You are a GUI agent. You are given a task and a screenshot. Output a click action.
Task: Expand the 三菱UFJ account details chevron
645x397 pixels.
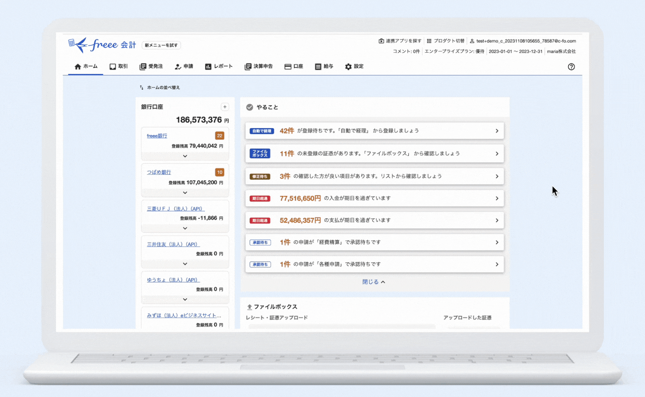pos(185,228)
